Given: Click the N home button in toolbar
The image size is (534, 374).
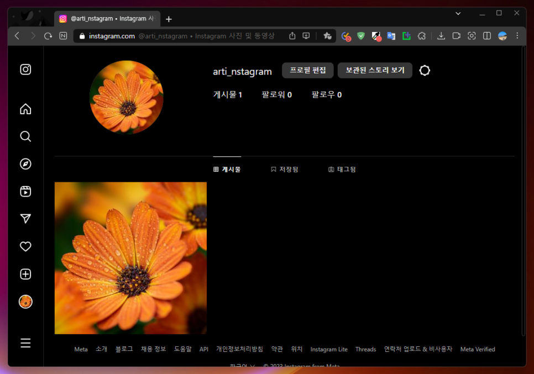Looking at the screenshot, I should click(x=64, y=36).
